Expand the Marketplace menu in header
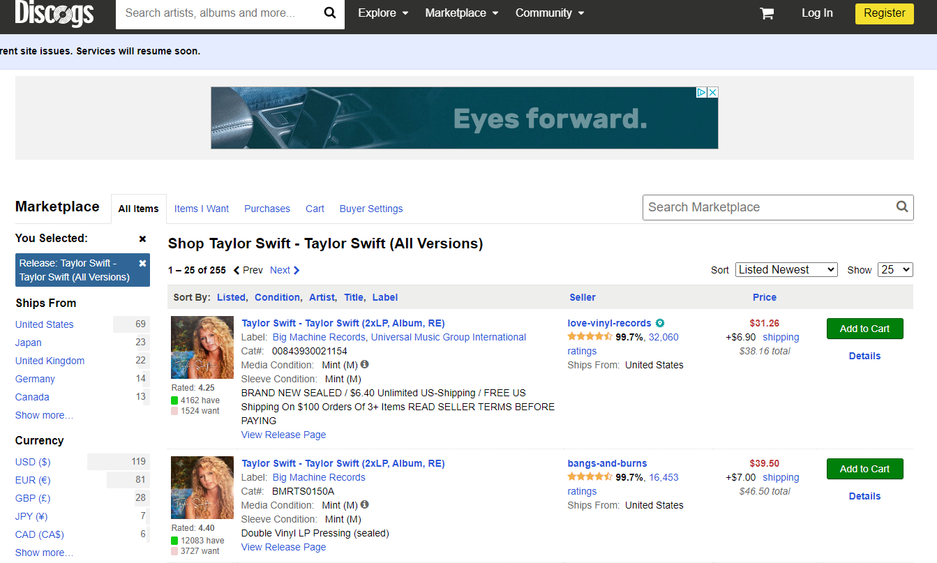This screenshot has width=937, height=563. (x=462, y=13)
